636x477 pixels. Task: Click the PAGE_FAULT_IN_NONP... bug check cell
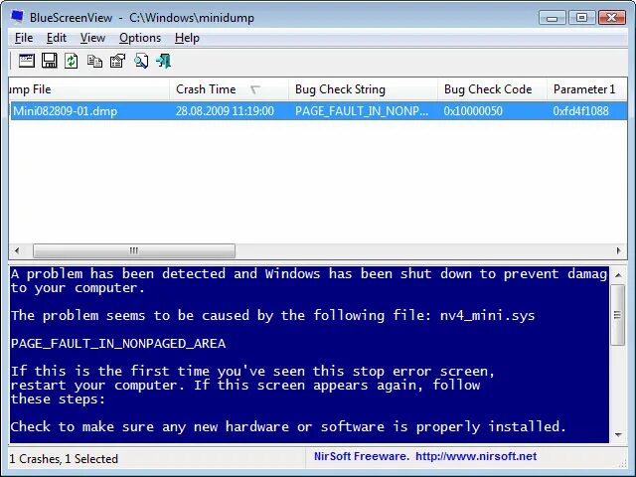tap(362, 111)
